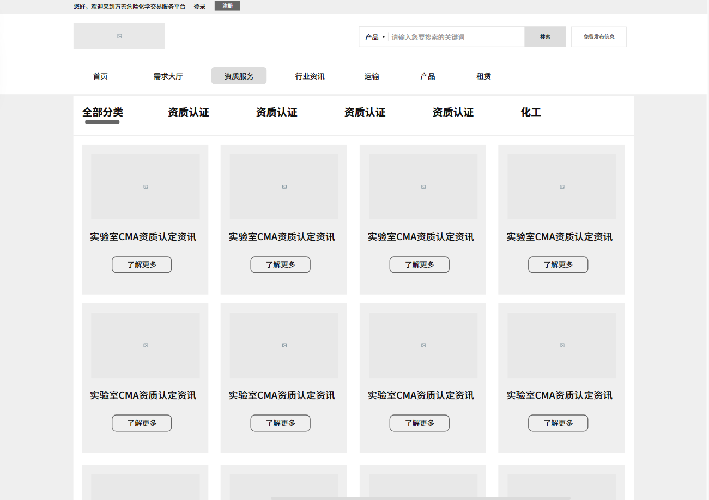Screen dimensions: 709x500
Task: Open the second row's third card image
Action: pyautogui.click(x=423, y=345)
